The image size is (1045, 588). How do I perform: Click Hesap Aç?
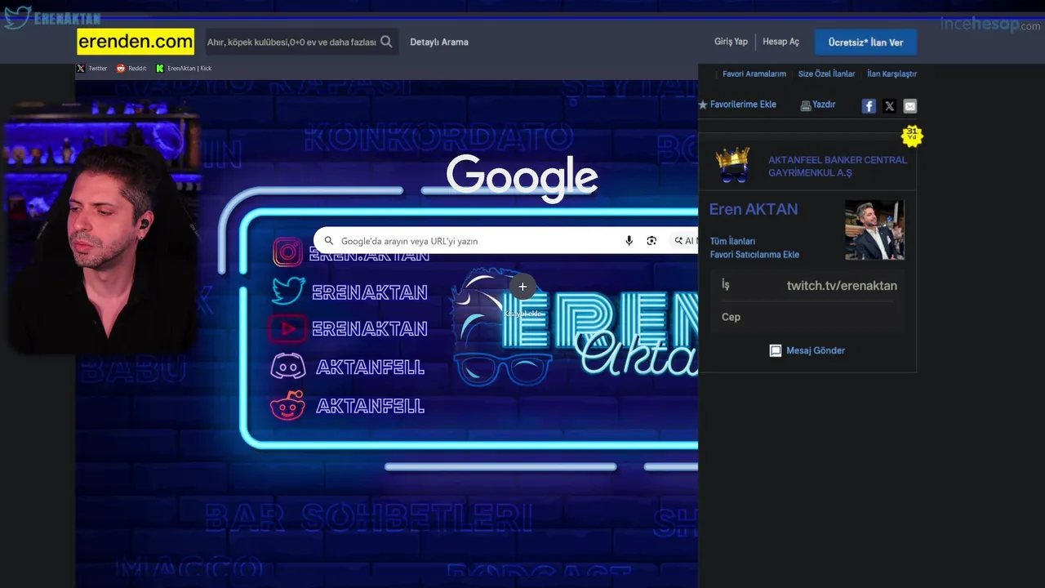coord(781,42)
